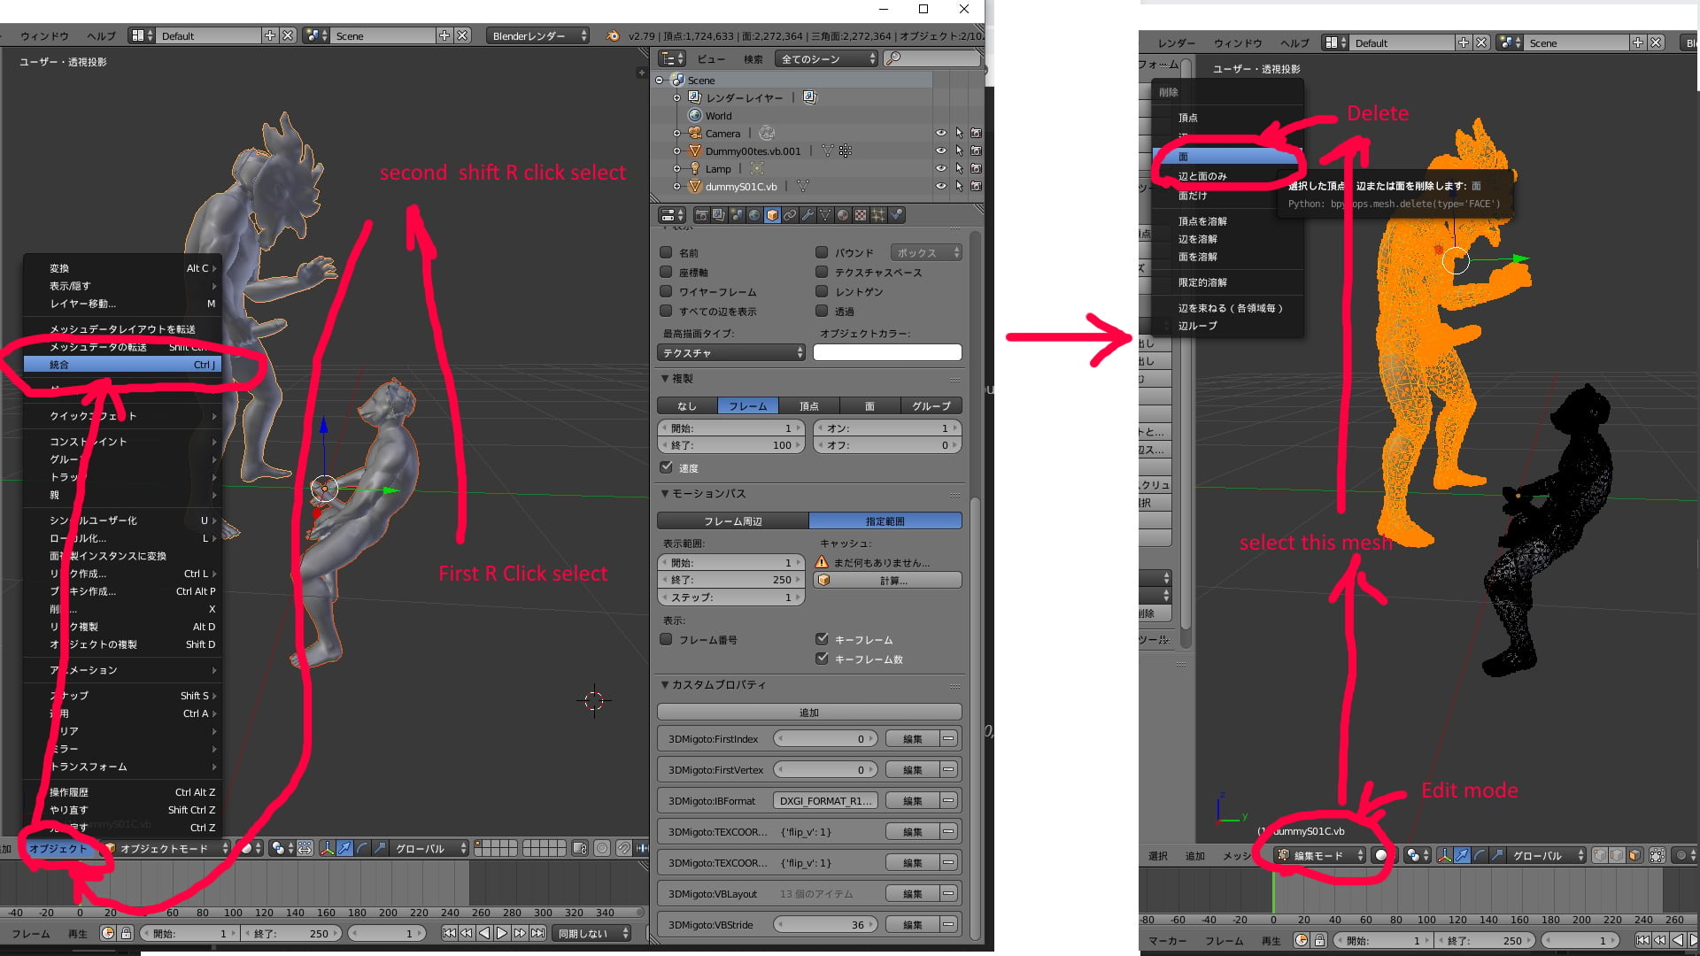
Task: Select the フレーム duplication tab
Action: coord(748,405)
